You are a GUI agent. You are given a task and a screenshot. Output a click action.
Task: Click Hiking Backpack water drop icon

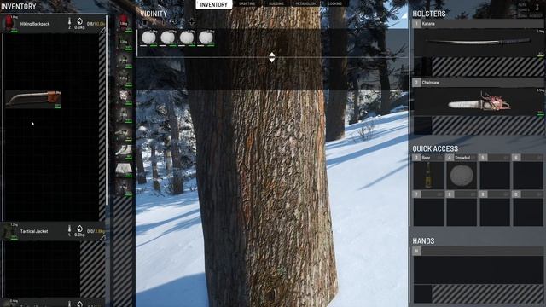coord(79,21)
